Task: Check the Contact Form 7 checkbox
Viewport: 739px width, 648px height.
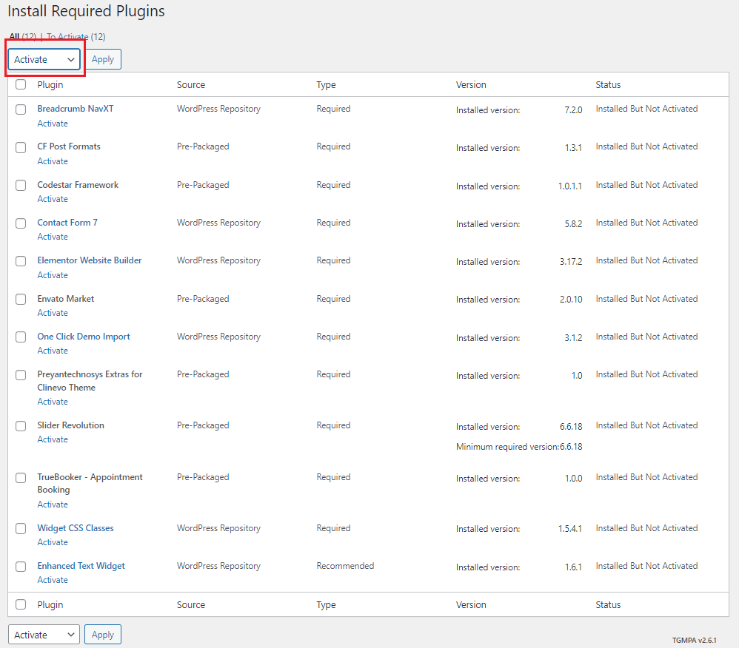Action: [21, 223]
